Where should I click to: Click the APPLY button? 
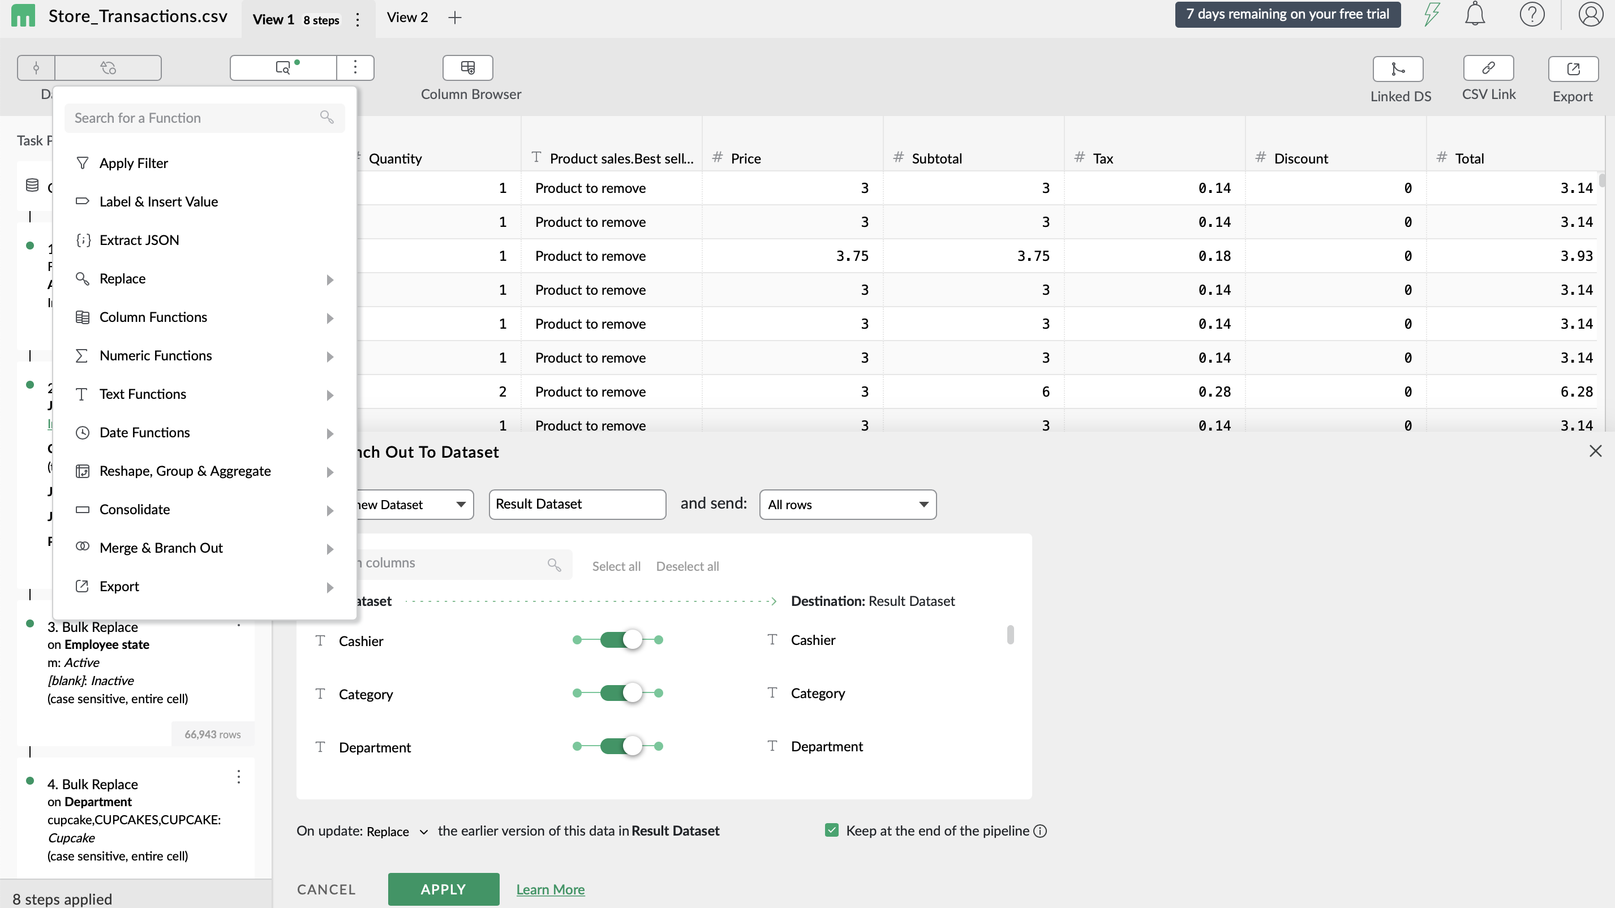click(x=443, y=889)
